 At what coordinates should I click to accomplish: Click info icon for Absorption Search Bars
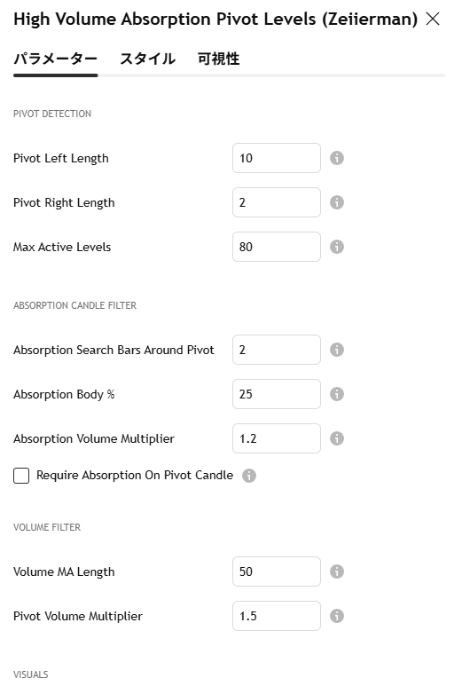tap(336, 350)
